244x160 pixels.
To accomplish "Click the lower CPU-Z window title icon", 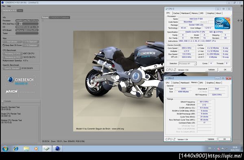I will pyautogui.click(x=166, y=78).
